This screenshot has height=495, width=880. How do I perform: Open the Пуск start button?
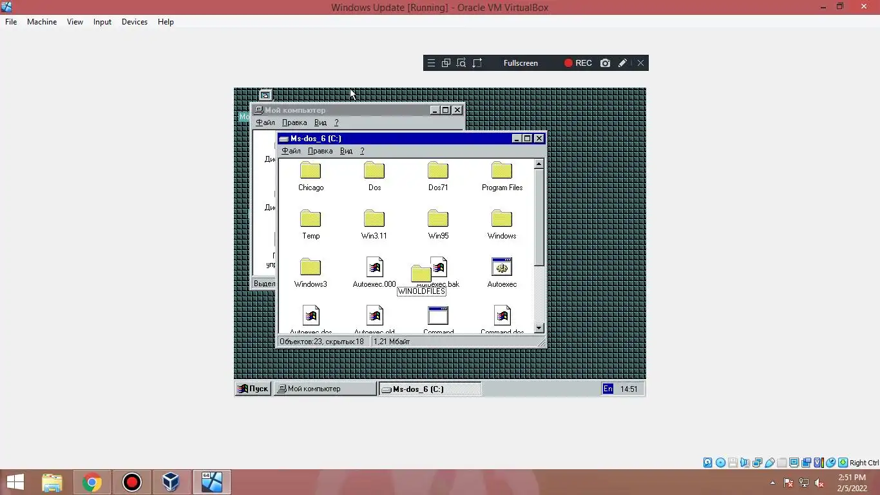pyautogui.click(x=253, y=389)
